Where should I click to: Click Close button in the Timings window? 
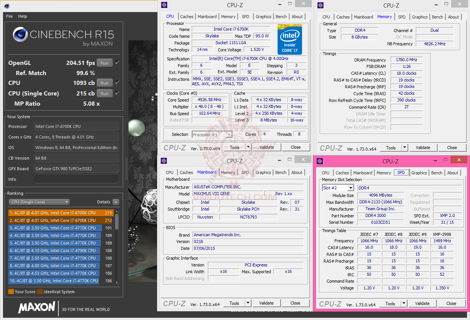(452, 148)
